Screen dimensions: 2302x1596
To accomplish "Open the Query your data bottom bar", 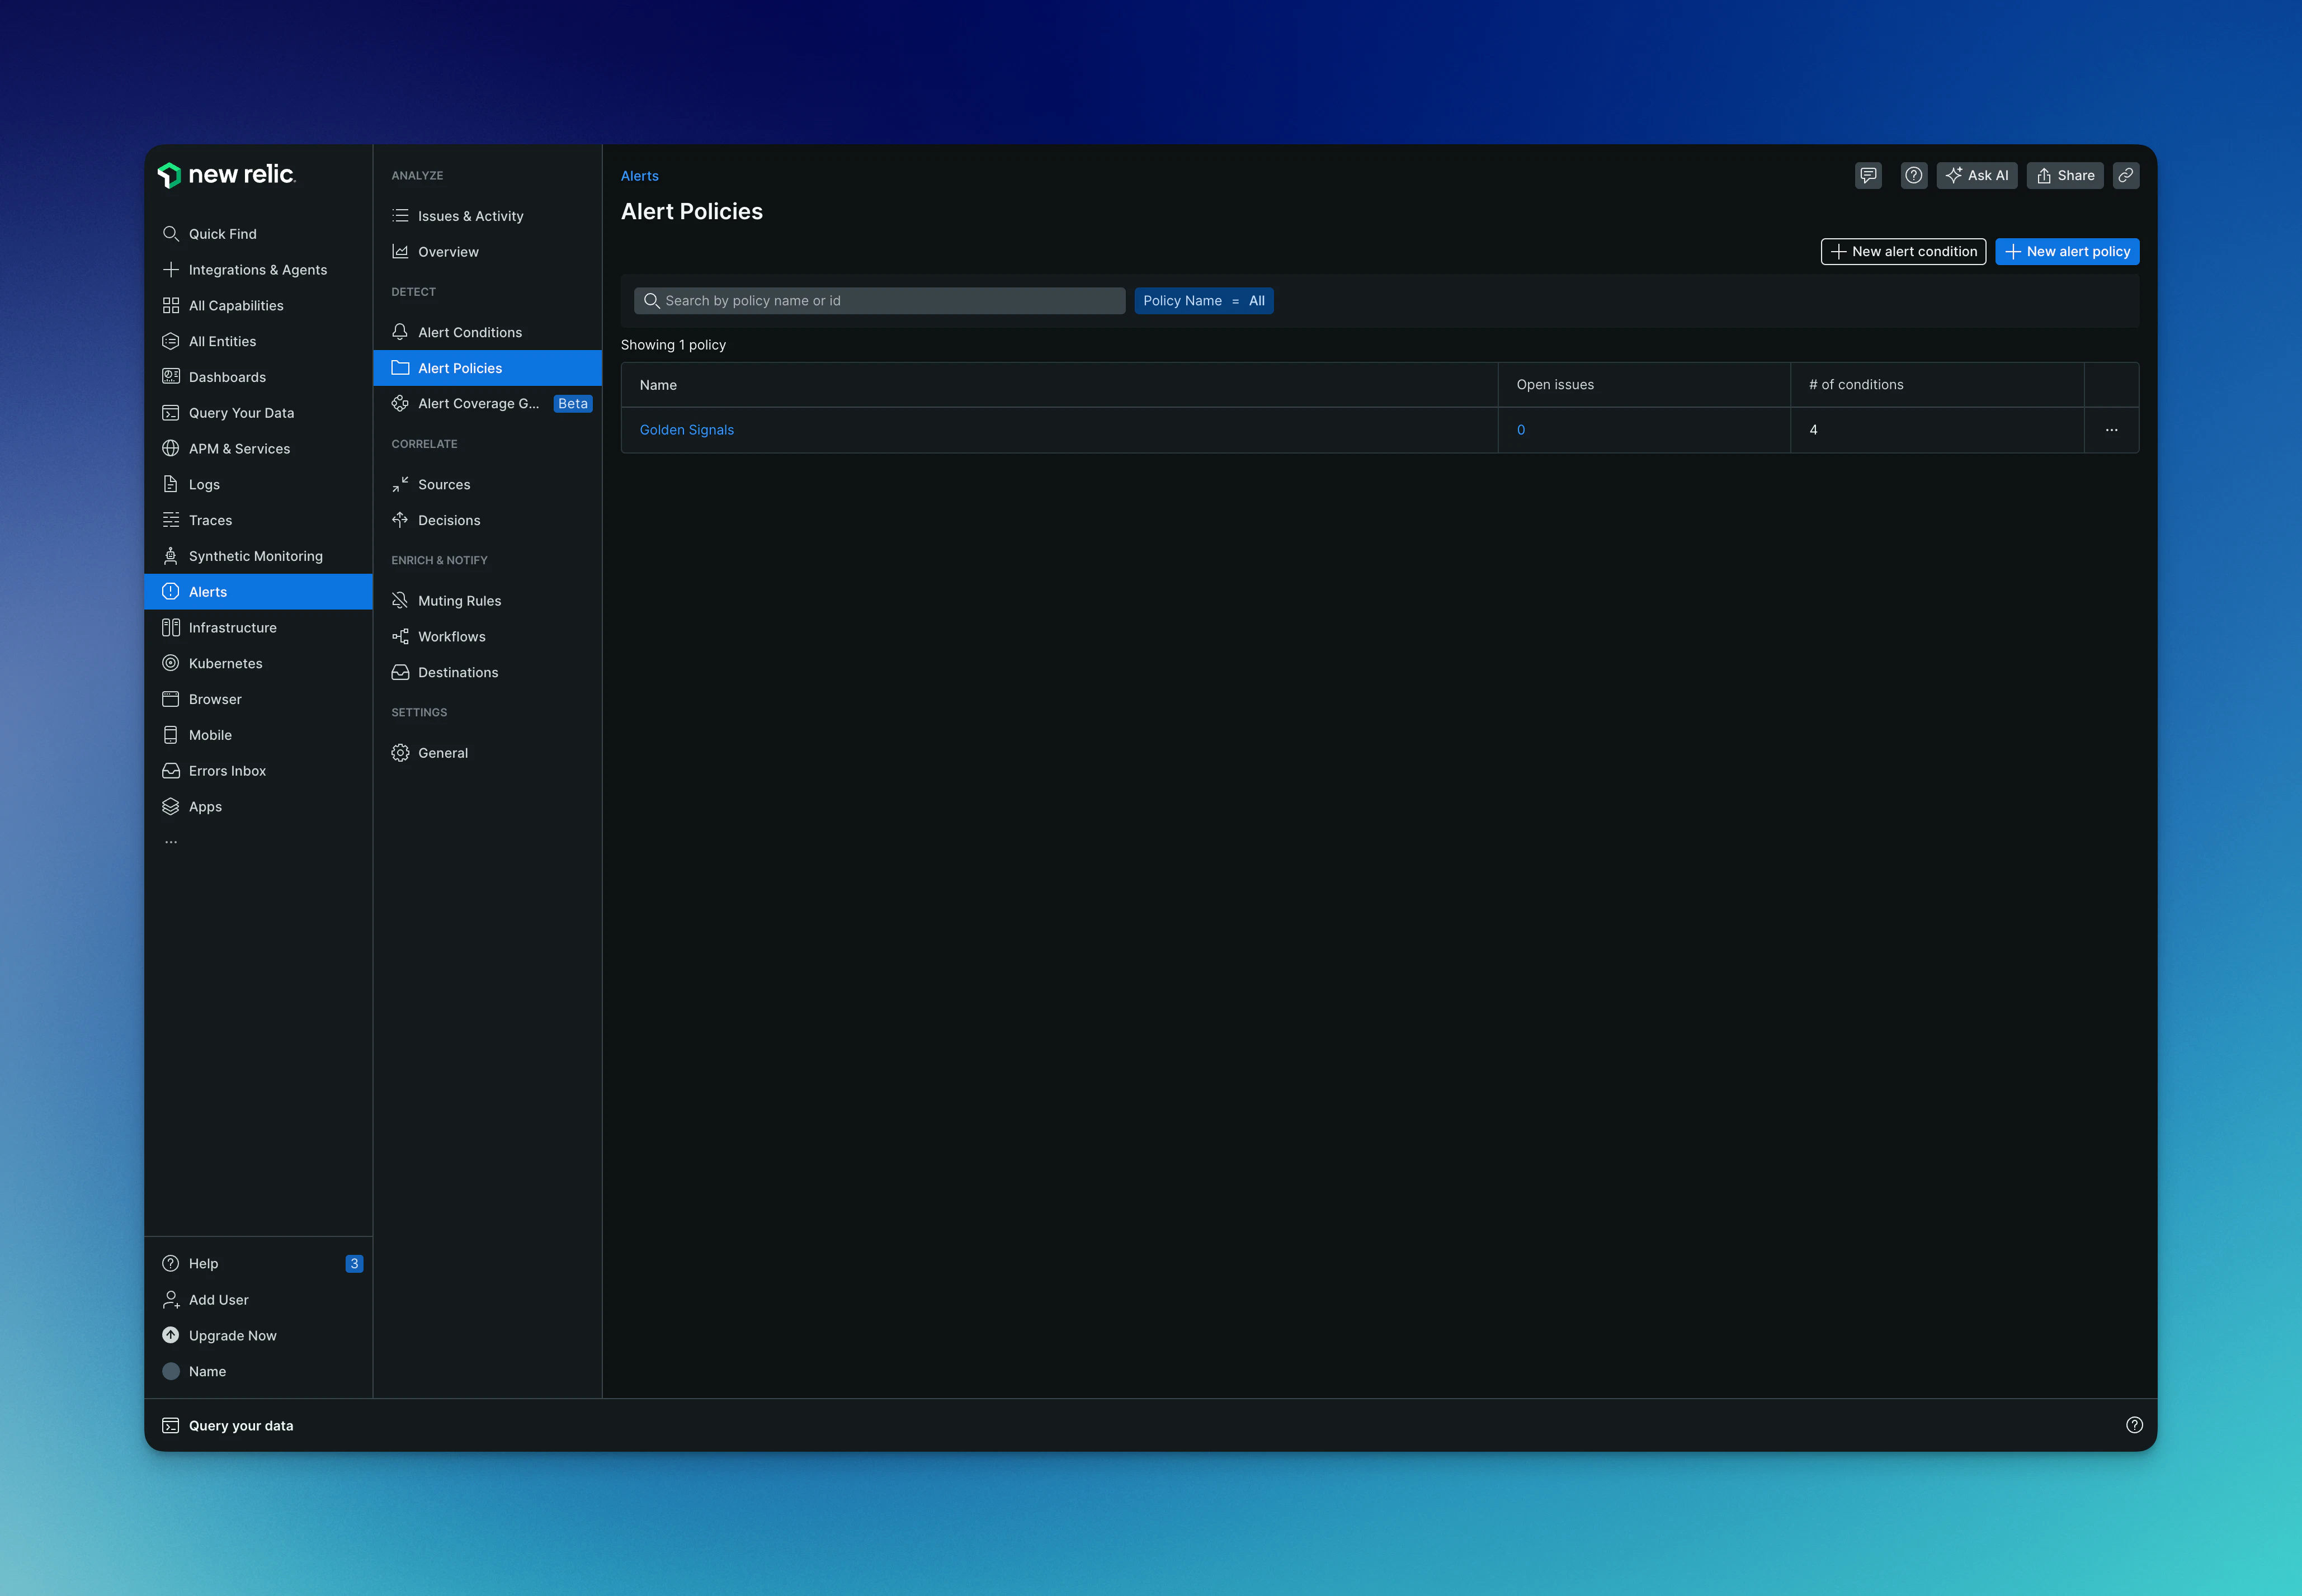I will click(x=228, y=1426).
